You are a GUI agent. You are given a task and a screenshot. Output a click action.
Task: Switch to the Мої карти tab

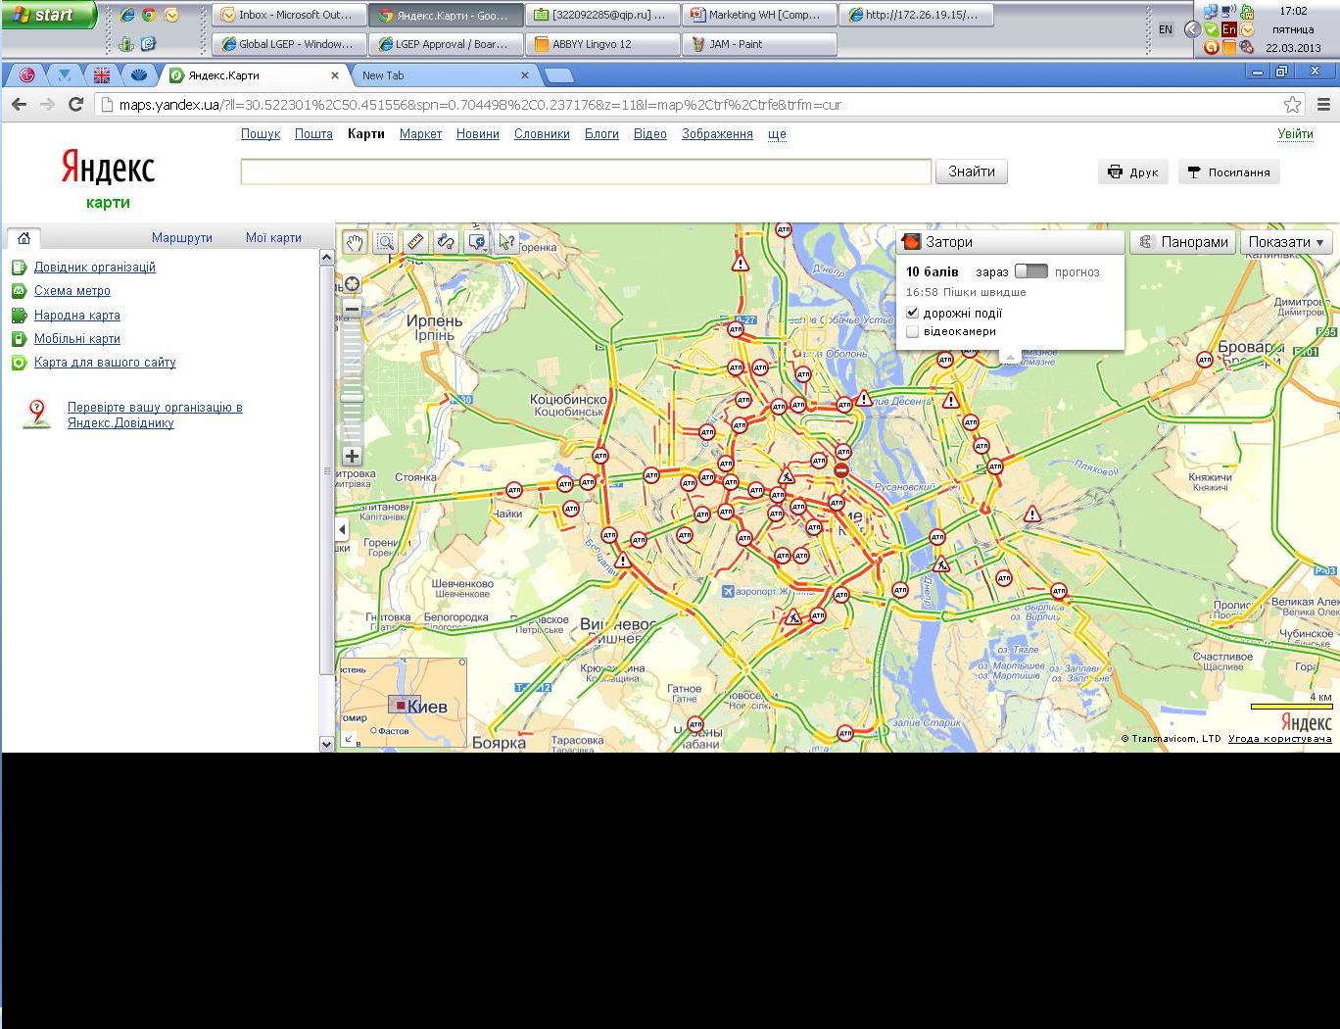[x=273, y=238]
